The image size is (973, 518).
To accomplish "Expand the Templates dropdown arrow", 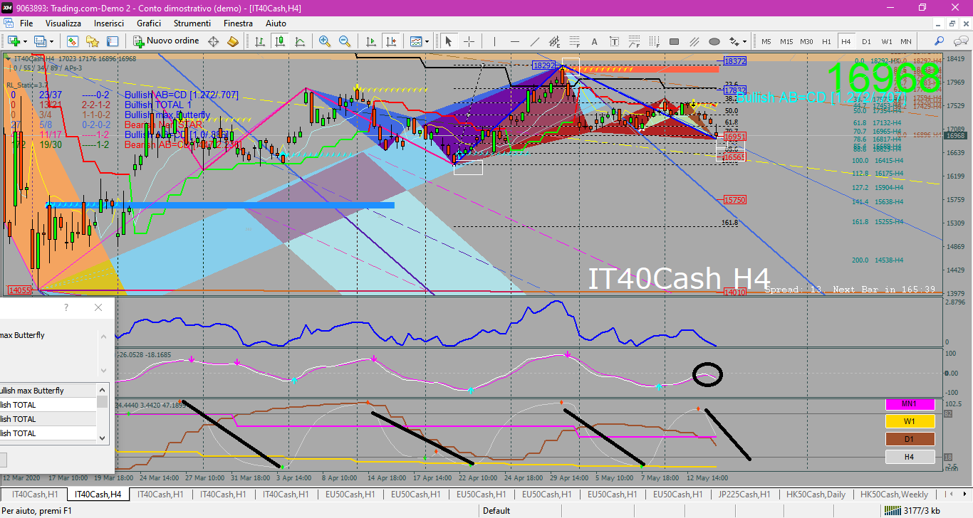I will coord(427,42).
